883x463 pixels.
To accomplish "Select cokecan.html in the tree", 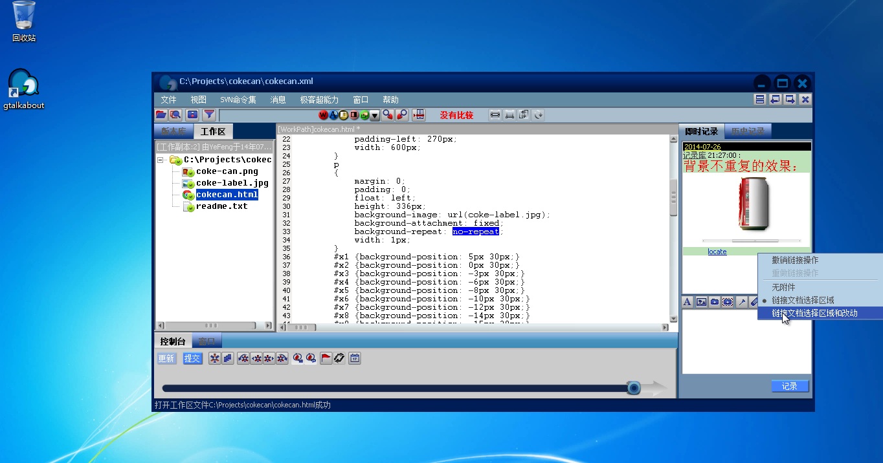I will [227, 195].
